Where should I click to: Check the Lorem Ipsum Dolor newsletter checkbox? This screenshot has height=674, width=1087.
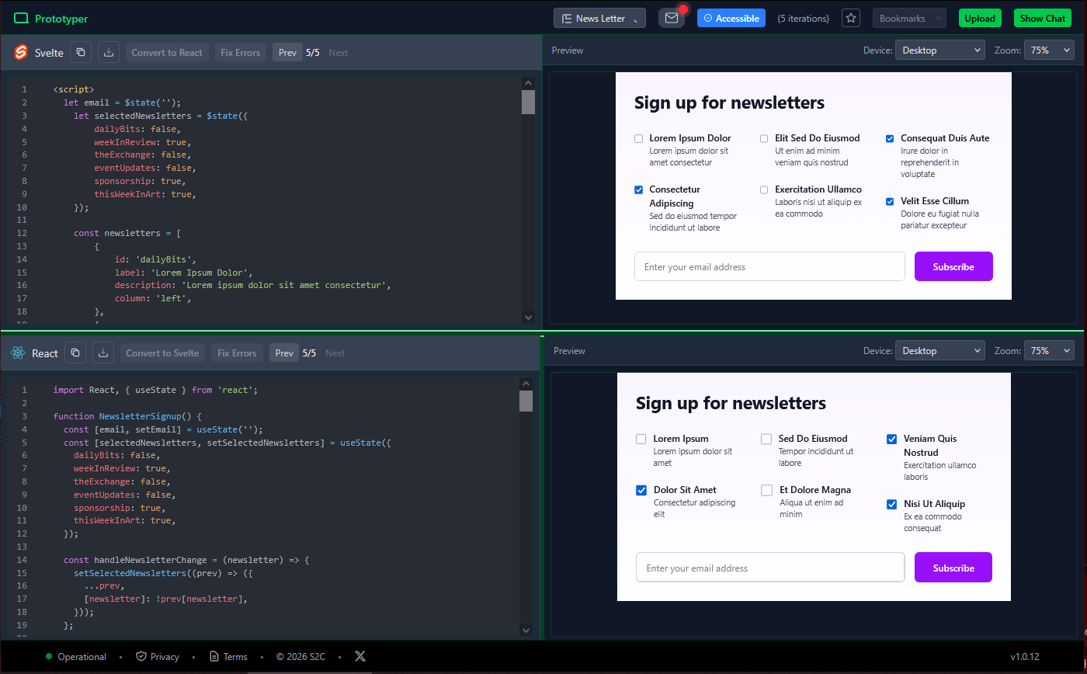(x=638, y=138)
